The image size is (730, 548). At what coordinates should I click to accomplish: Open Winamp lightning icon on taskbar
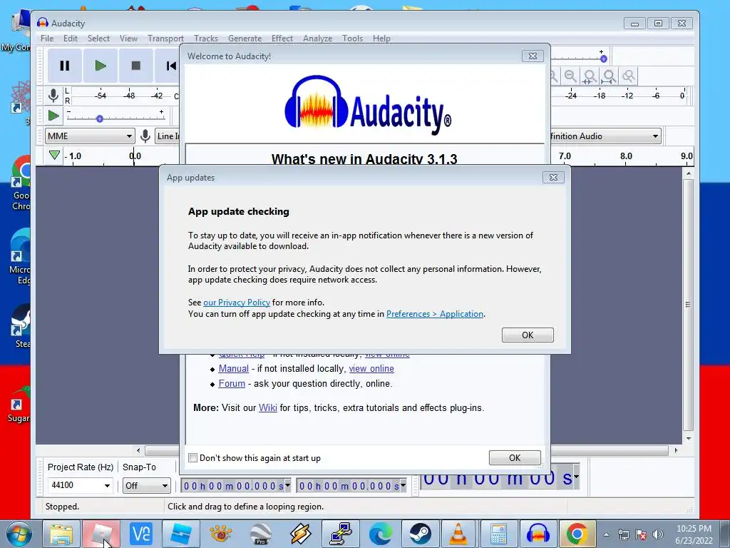click(x=301, y=534)
